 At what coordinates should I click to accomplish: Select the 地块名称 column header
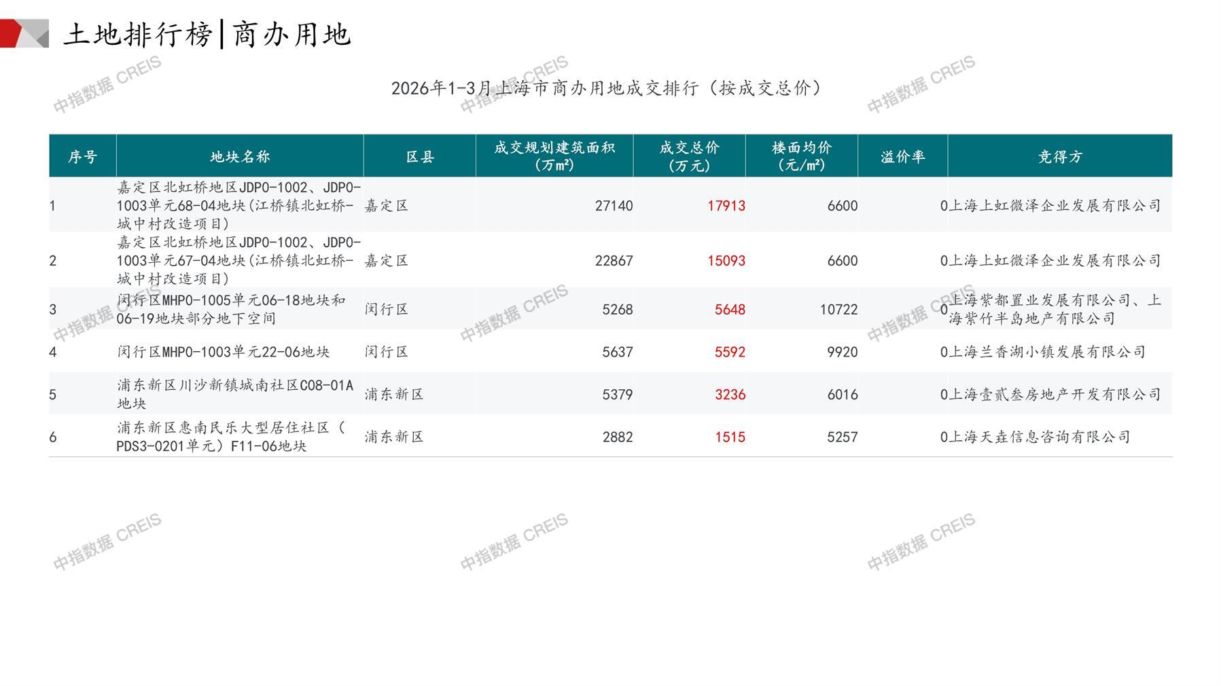(240, 157)
